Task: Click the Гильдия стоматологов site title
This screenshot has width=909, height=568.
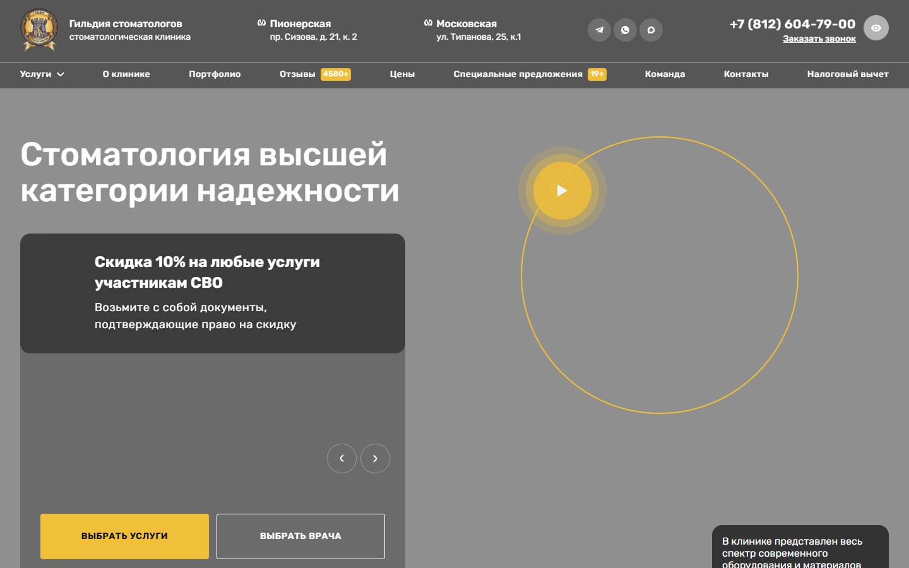Action: 126,24
